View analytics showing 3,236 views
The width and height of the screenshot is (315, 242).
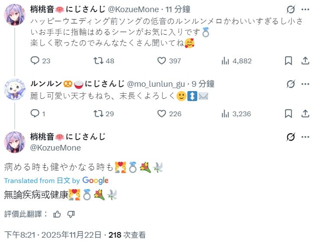(225, 114)
